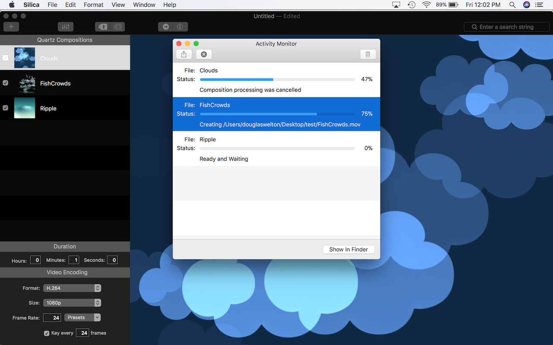Click the Ripple composition thumbnail
Image resolution: width=553 pixels, height=345 pixels.
pos(25,108)
